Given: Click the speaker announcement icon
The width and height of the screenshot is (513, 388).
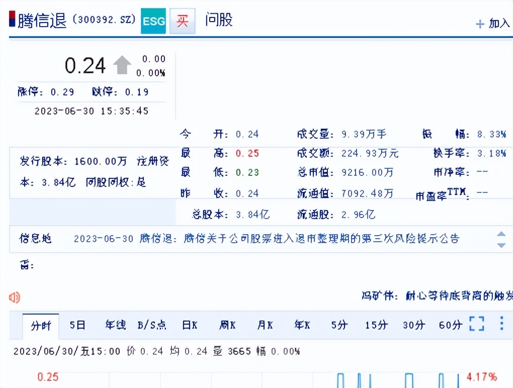Looking at the screenshot, I should [14, 298].
